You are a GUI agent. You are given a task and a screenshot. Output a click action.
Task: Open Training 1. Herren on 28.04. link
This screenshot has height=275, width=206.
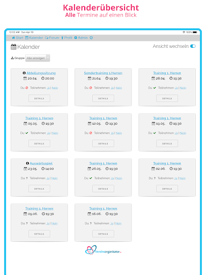point(167,73)
